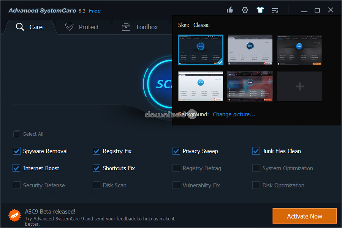The image size is (342, 228).
Task: Click the 'Skin: Classic' label
Action: [x=194, y=25]
